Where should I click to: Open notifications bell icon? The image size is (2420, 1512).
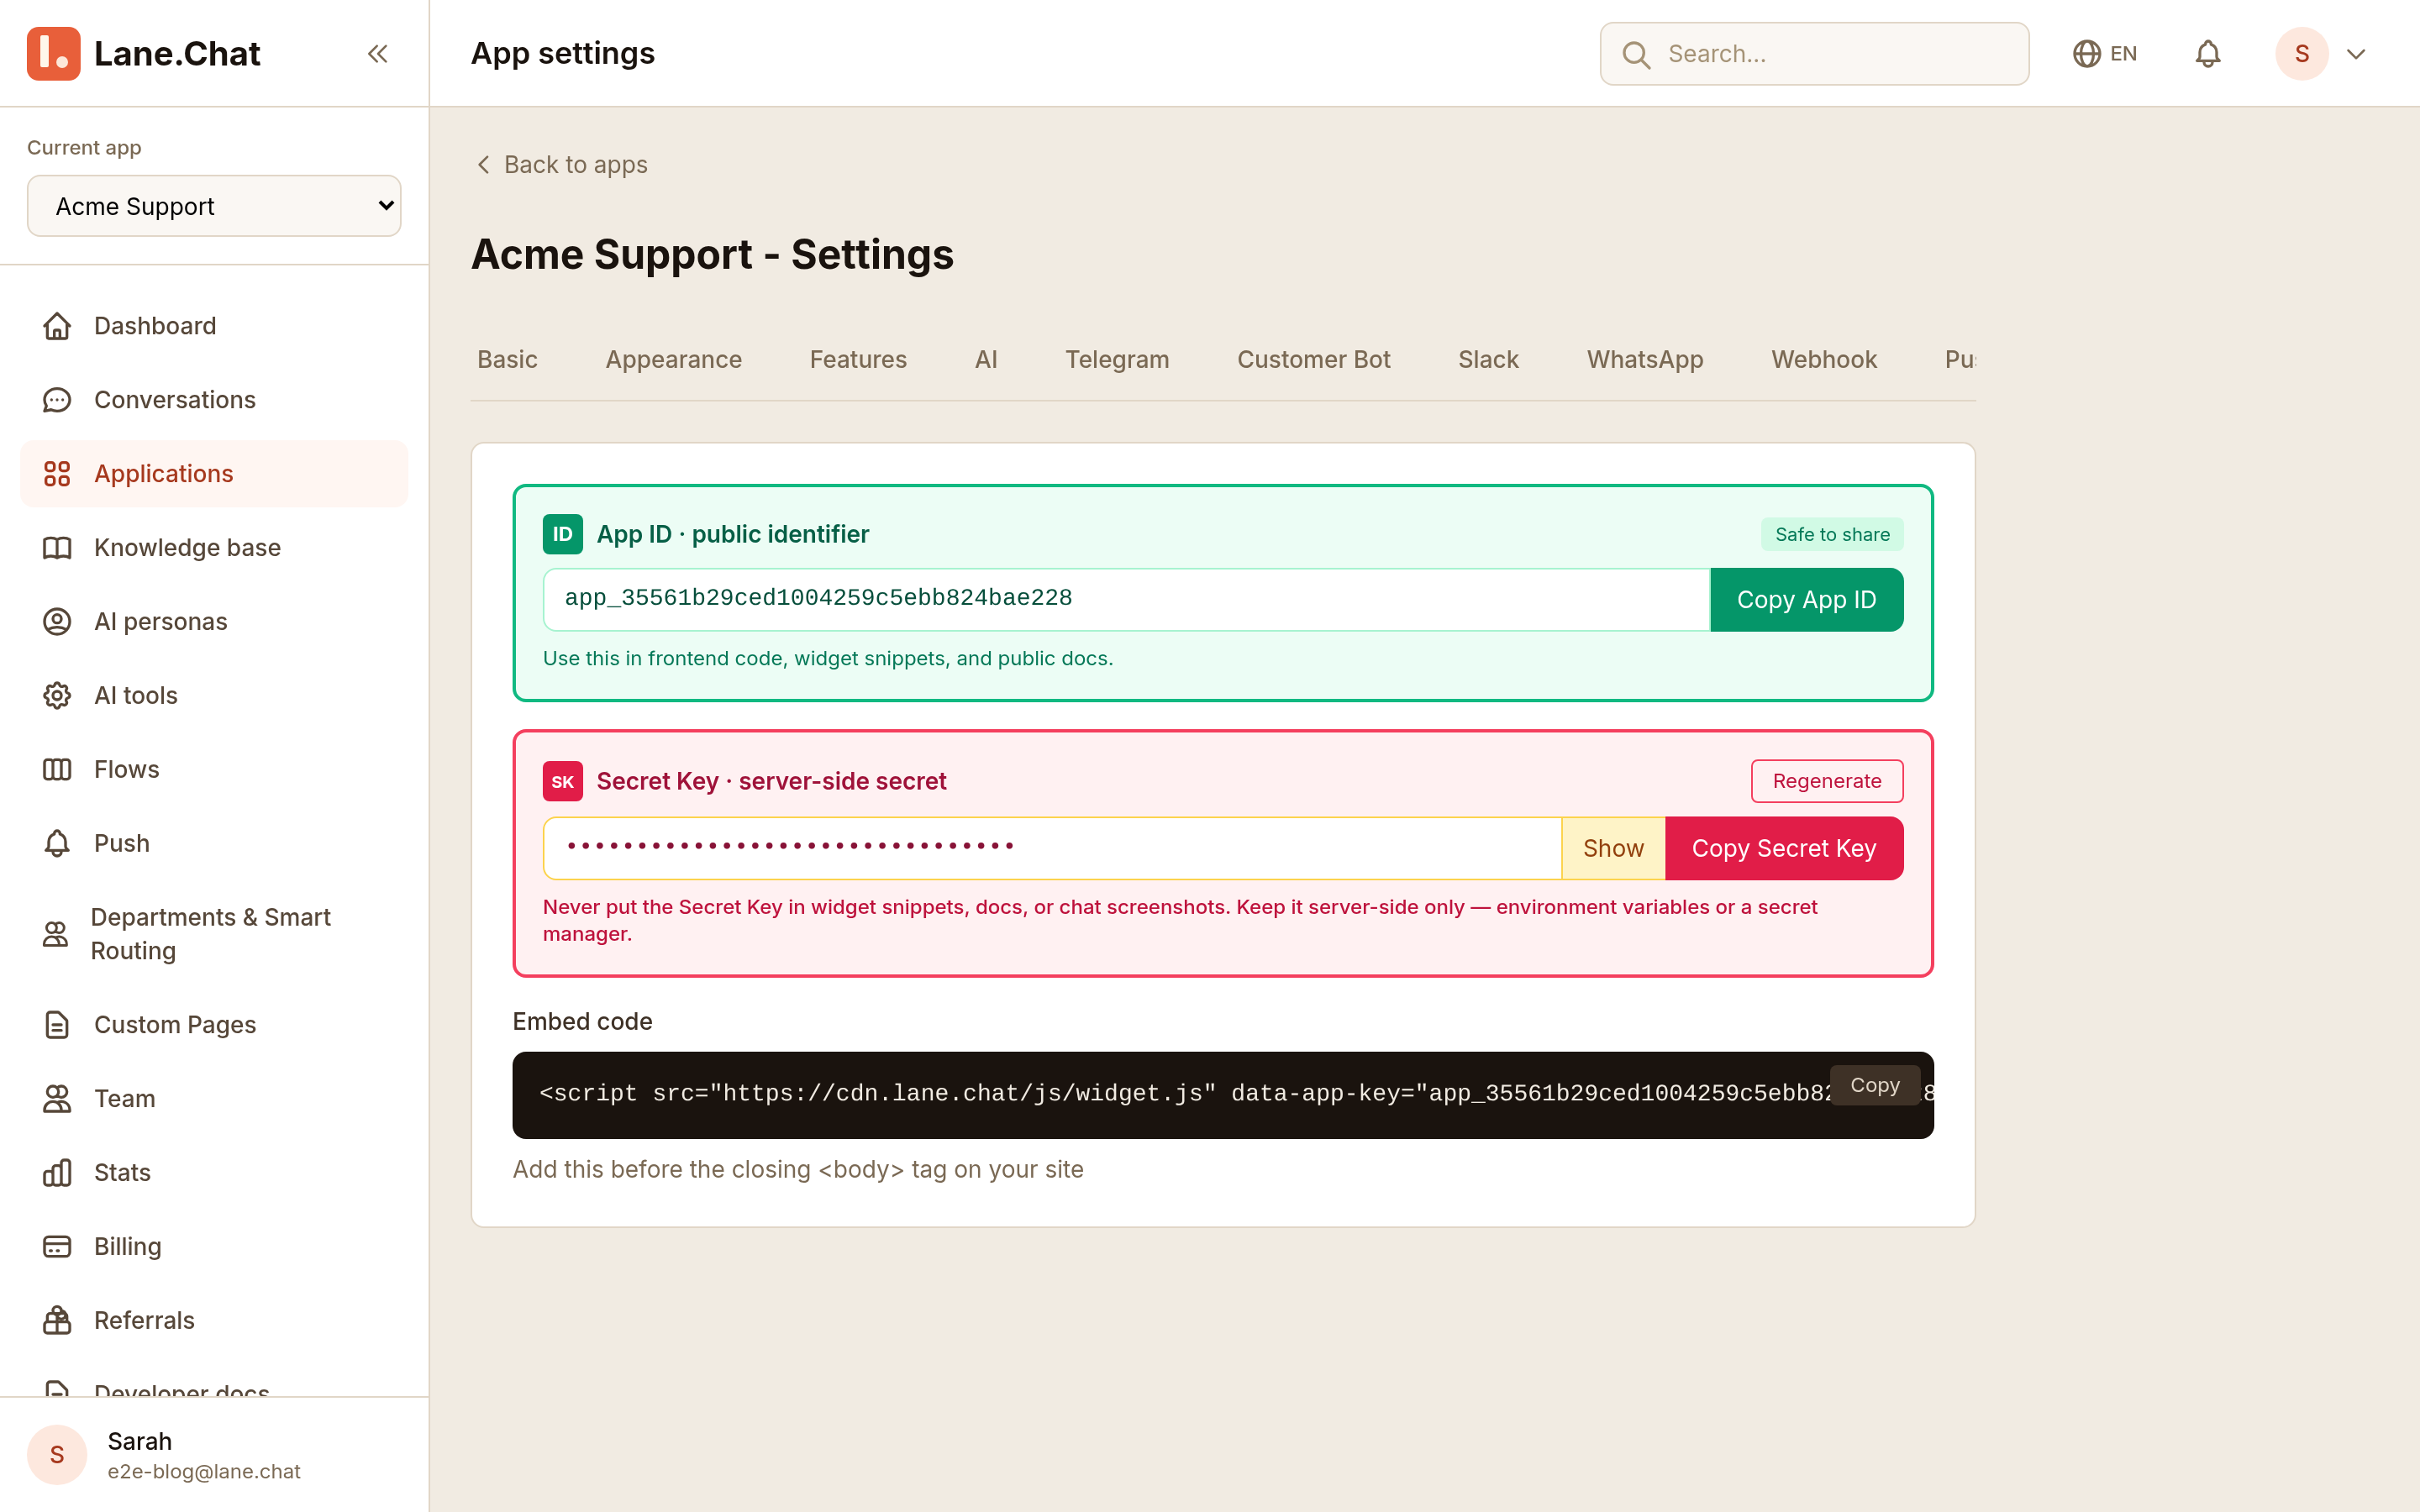pyautogui.click(x=2207, y=54)
